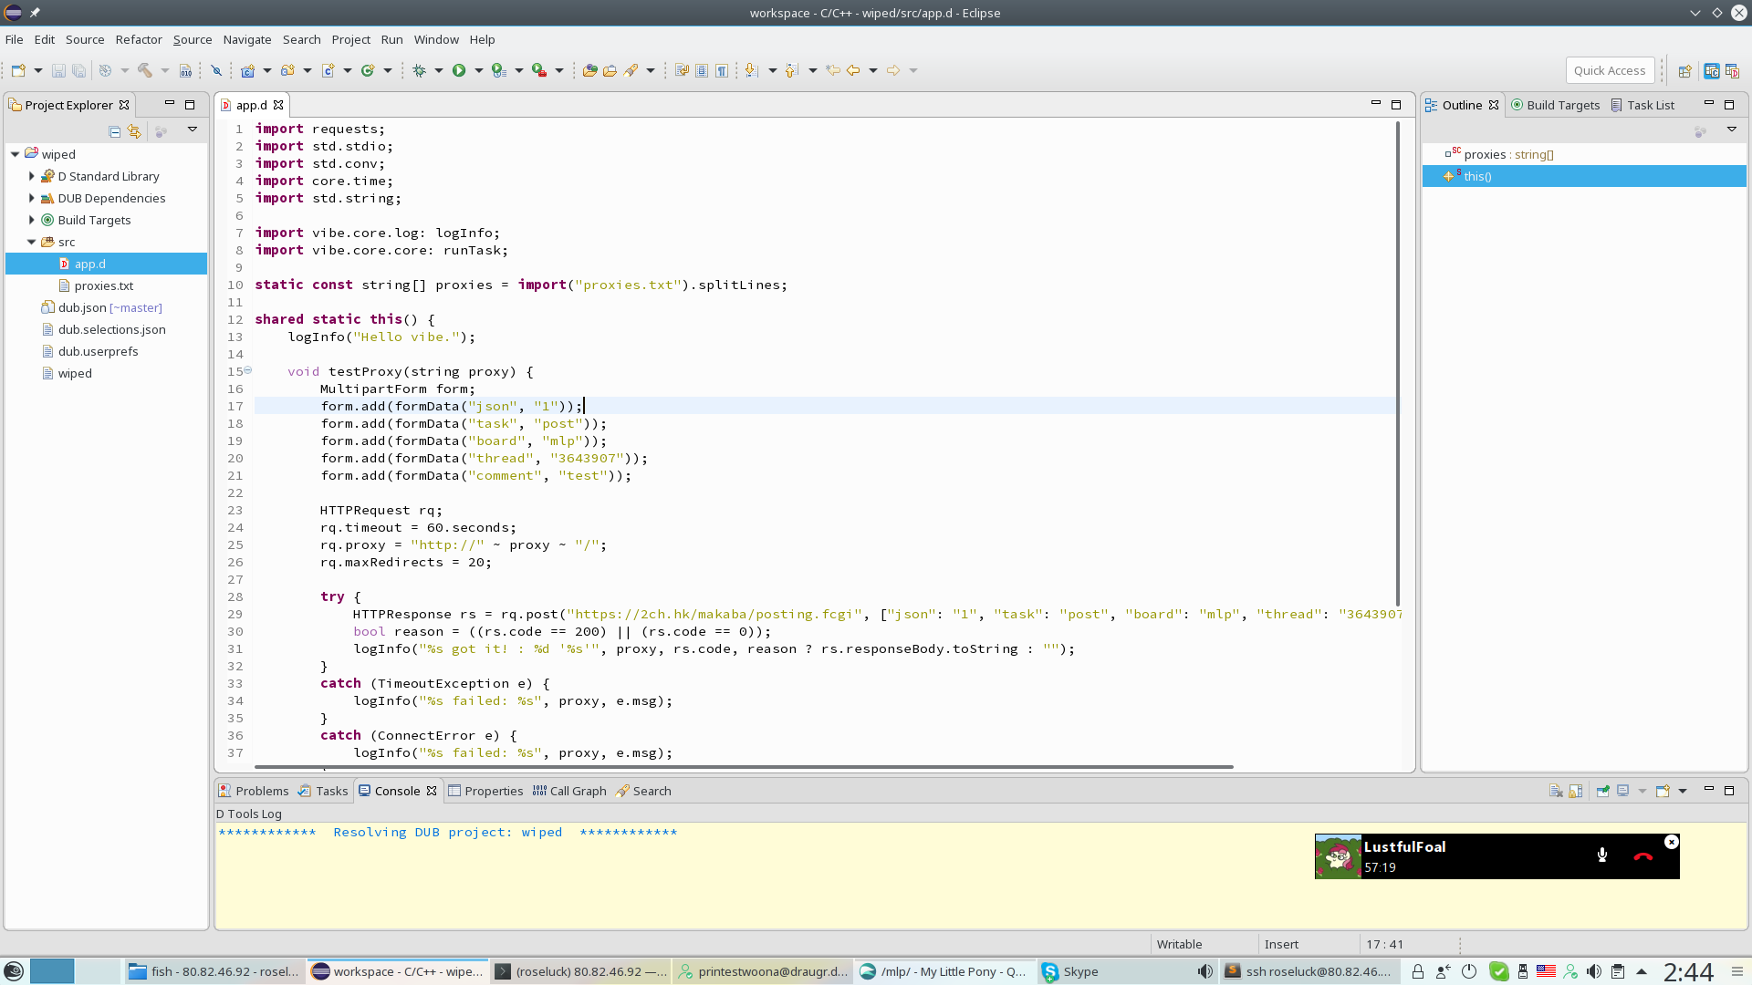1752x985 pixels.
Task: Navigate back with the left arrow icon
Action: click(853, 70)
